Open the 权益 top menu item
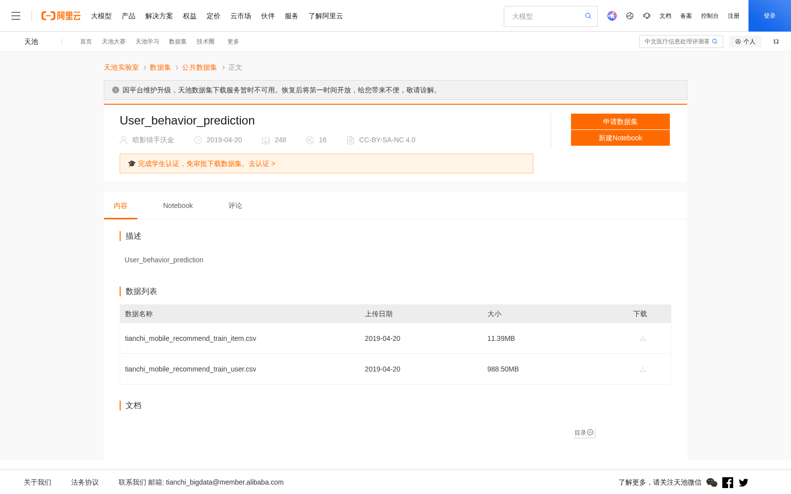The image size is (791, 494). 190,16
